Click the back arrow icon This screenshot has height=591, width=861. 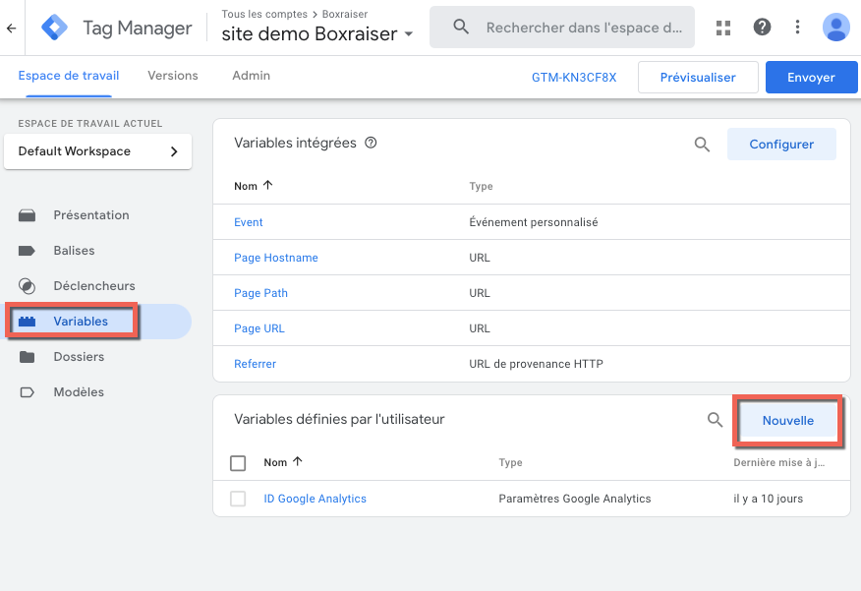tap(11, 28)
